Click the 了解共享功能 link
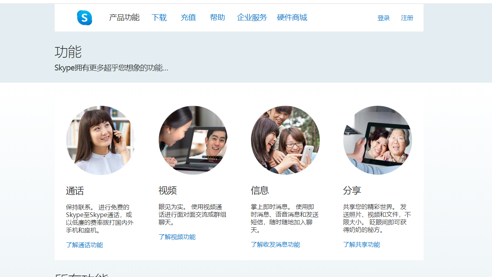Image resolution: width=492 pixels, height=277 pixels. tap(361, 244)
